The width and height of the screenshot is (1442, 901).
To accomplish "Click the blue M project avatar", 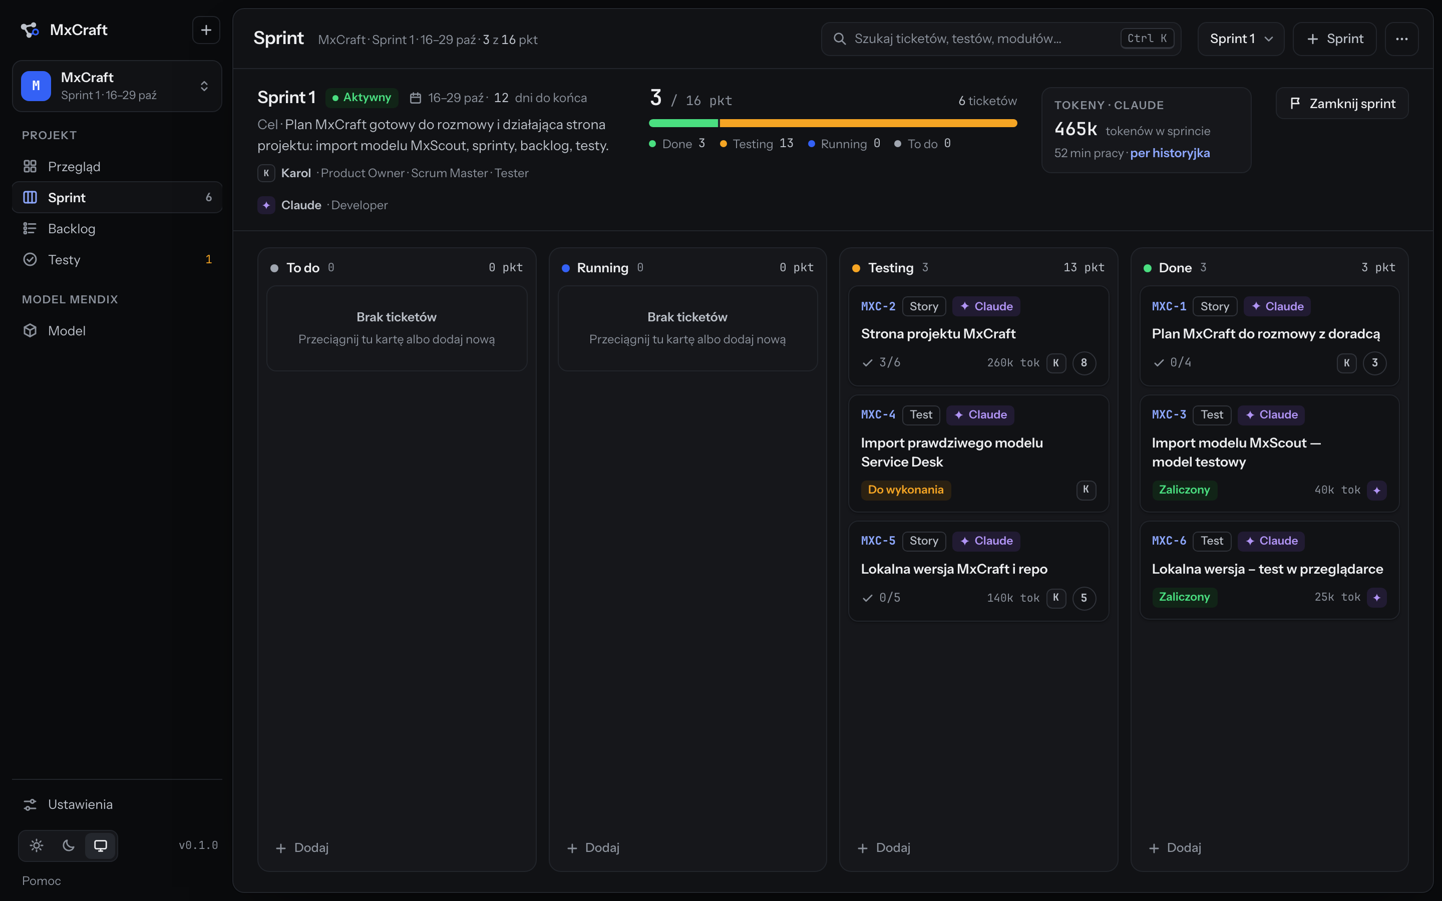I will click(x=36, y=86).
